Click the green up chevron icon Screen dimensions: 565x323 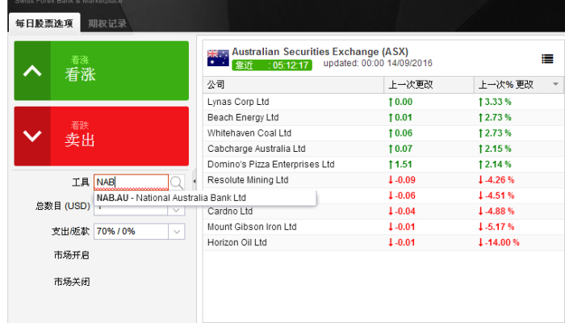(x=32, y=71)
